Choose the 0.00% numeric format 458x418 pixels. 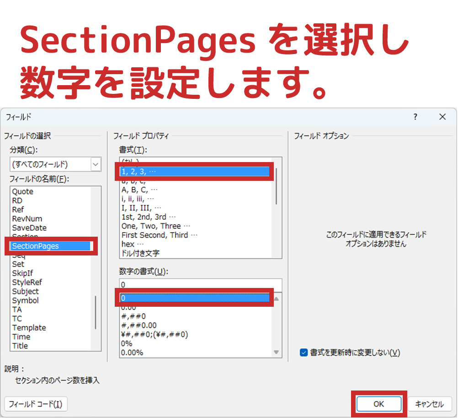pyautogui.click(x=132, y=352)
